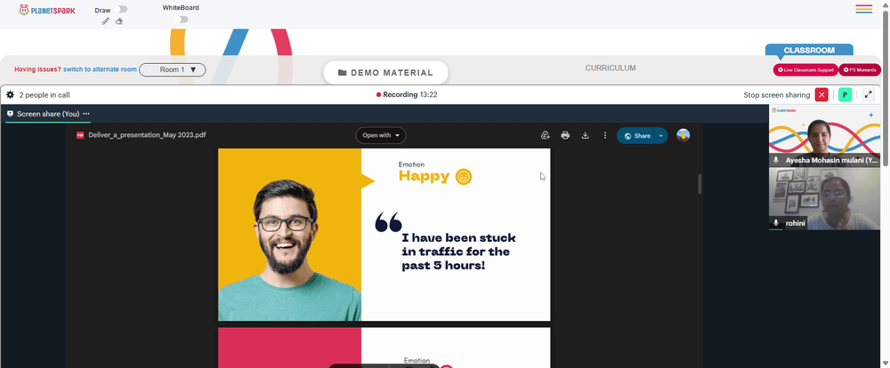Click the Share button

click(636, 136)
